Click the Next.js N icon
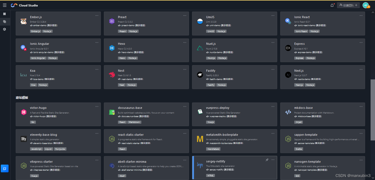Screen dimensions: 375x180 [x=288, y=75]
